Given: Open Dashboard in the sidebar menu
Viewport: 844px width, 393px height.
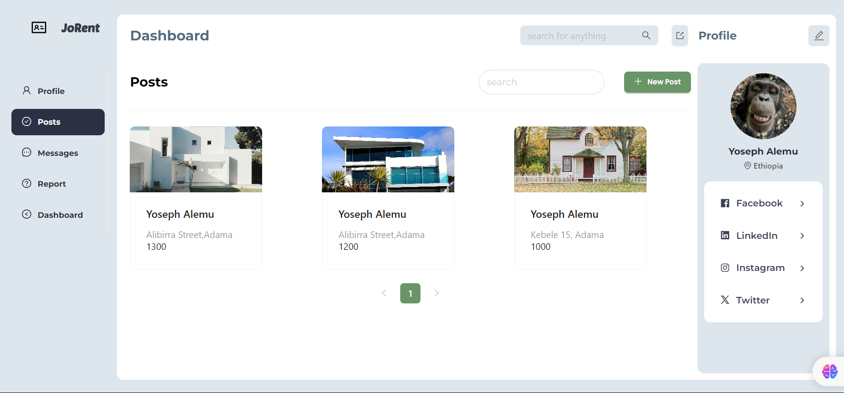Looking at the screenshot, I should tap(58, 215).
